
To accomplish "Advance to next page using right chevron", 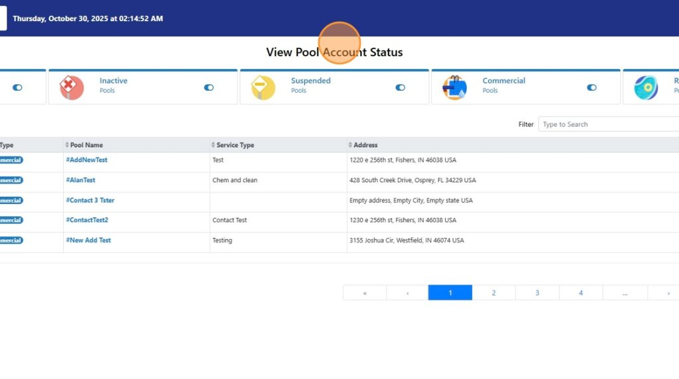I will tap(668, 293).
